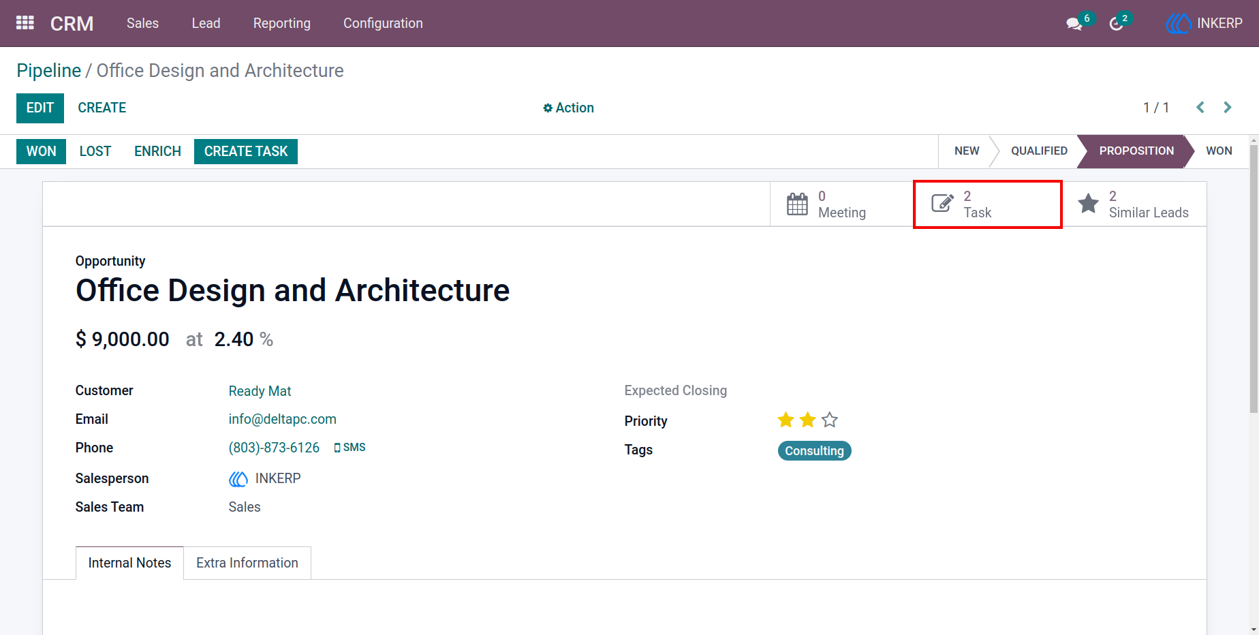Click the INKERP salesperson avatar

[x=238, y=479]
